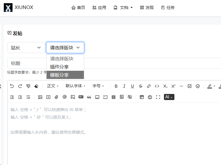Click the redo icon in editor toolbar

(x=20, y=86)
